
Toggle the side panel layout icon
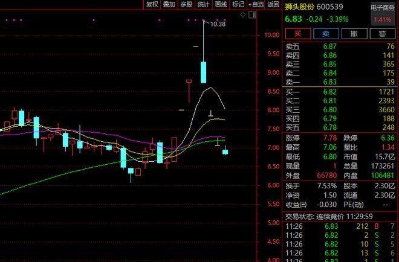(x=252, y=14)
